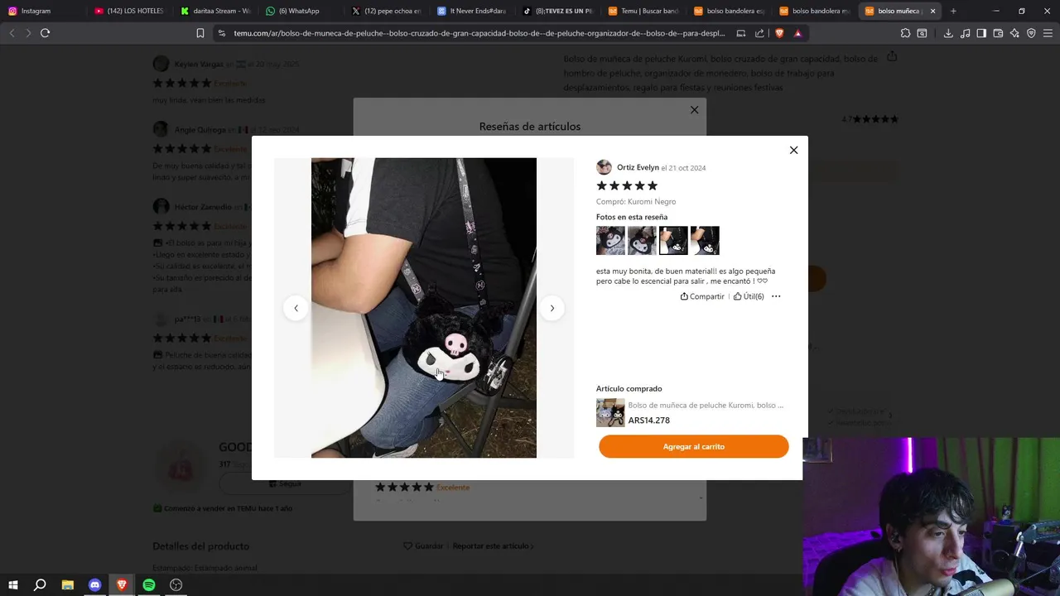1060x596 pixels.
Task: Open the purchased product title link
Action: pyautogui.click(x=706, y=405)
